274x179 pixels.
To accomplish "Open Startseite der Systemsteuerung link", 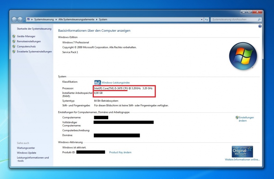I will pyautogui.click(x=34, y=29).
